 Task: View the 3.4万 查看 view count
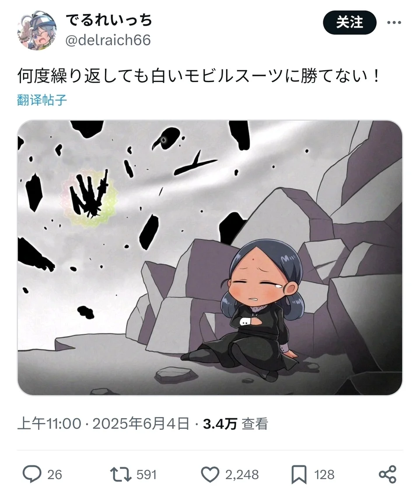[235, 423]
